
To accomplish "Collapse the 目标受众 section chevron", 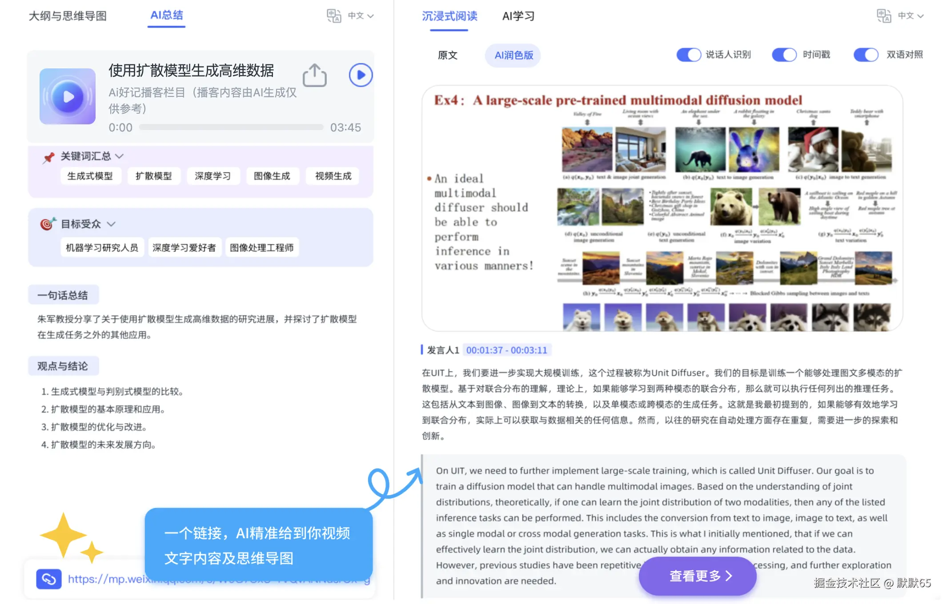I will [x=111, y=224].
